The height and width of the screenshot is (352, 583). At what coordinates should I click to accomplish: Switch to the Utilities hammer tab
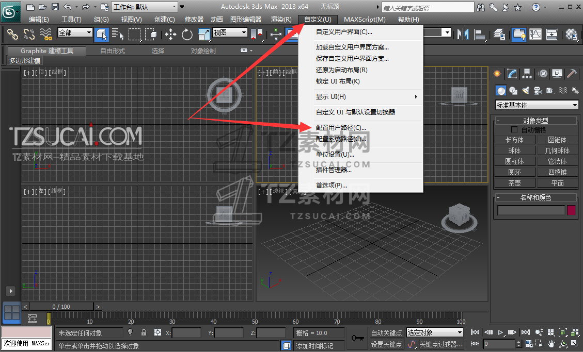(572, 74)
